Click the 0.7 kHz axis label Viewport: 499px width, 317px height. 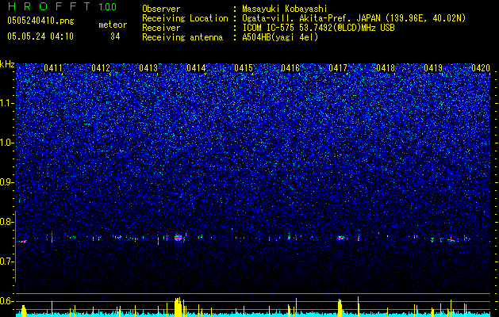pos(6,262)
